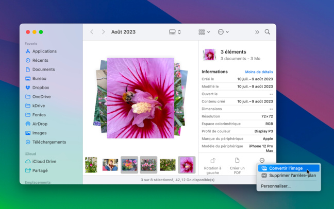This screenshot has width=334, height=209.
Task: Open Applications in the sidebar
Action: (41, 51)
